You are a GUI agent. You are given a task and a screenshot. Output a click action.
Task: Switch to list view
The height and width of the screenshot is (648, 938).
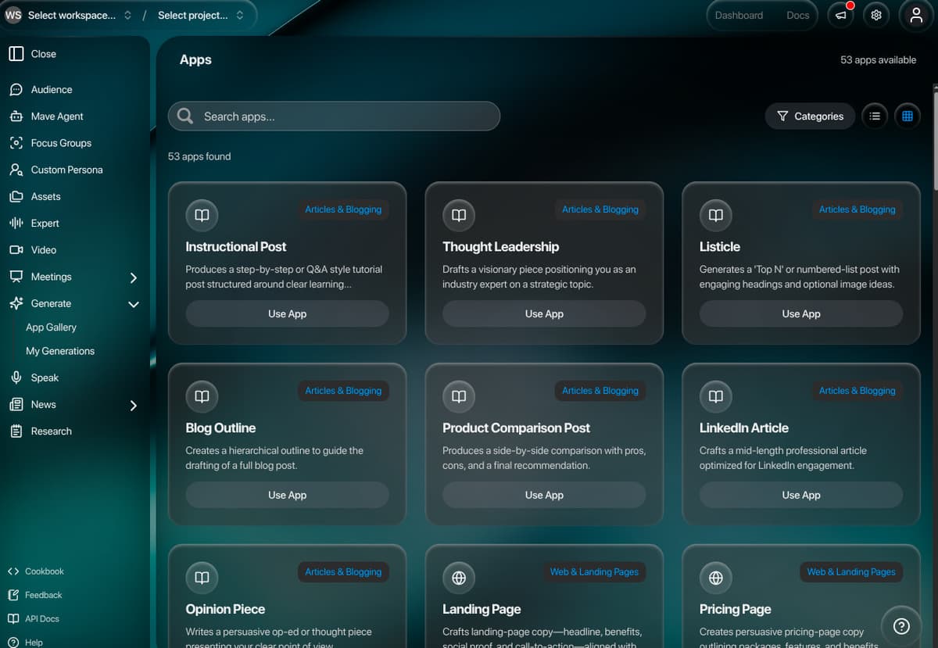click(x=875, y=116)
